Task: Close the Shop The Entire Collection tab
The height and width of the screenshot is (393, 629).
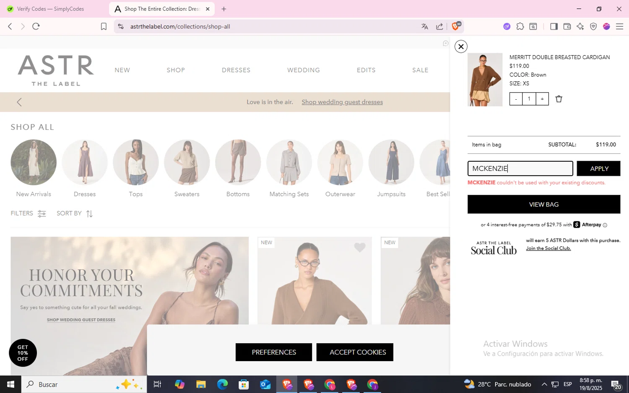Action: [208, 9]
